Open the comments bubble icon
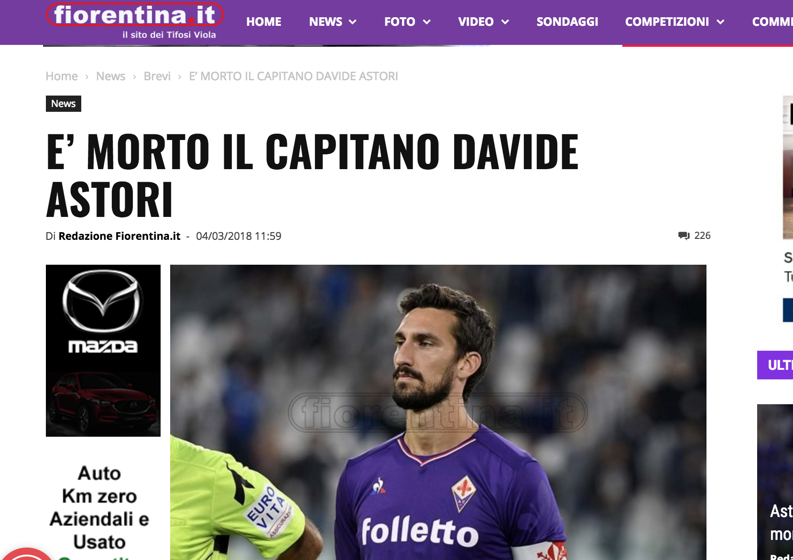 (684, 236)
